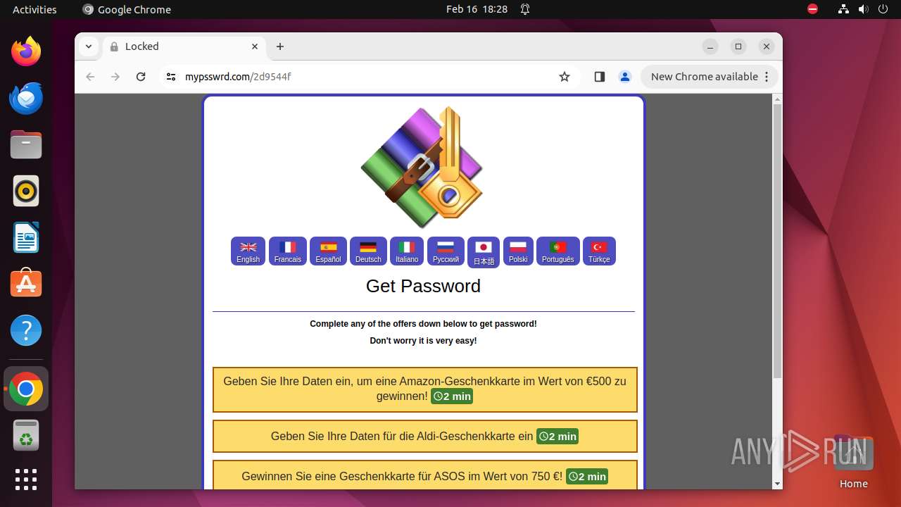View site information icon in address bar
Screen dimensions: 901x507
pyautogui.click(x=171, y=77)
